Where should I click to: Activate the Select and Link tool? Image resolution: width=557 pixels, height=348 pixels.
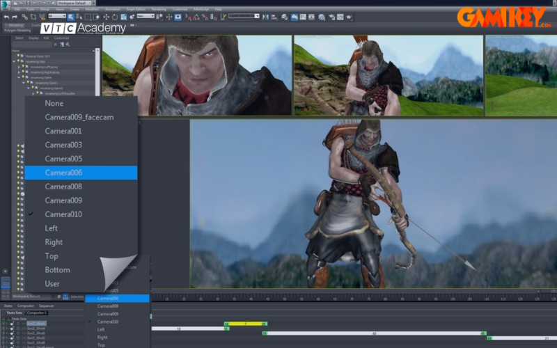click(24, 17)
